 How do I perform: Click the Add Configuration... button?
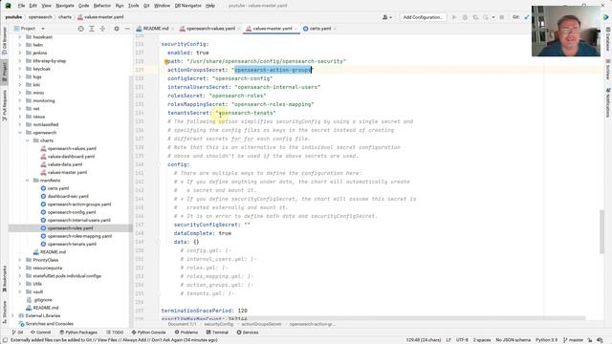[423, 17]
